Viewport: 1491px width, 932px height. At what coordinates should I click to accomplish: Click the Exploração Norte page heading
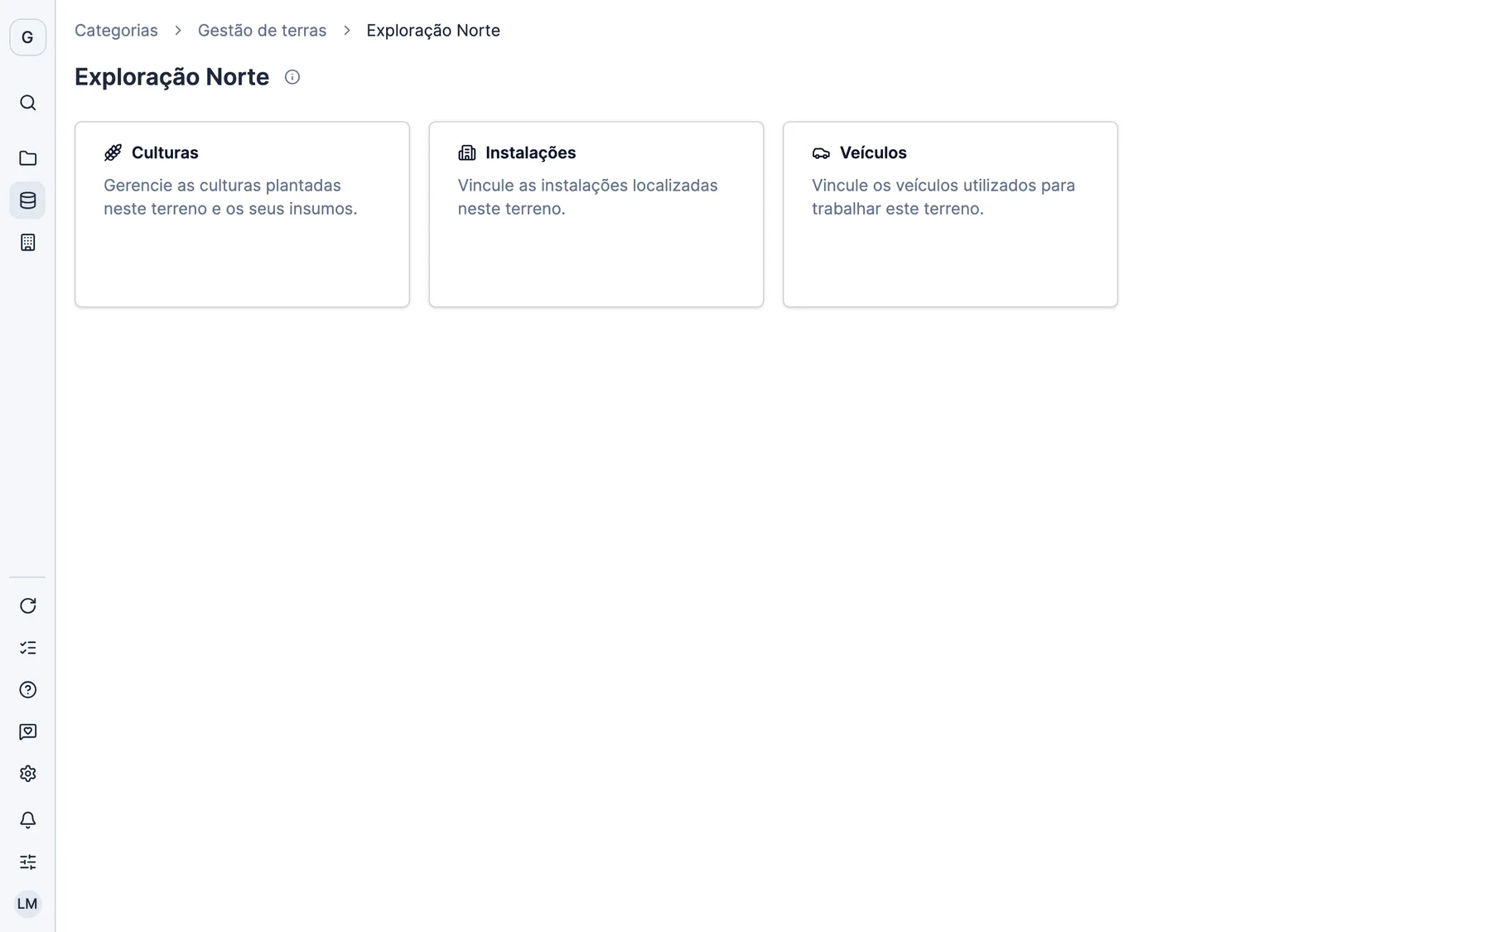tap(171, 77)
